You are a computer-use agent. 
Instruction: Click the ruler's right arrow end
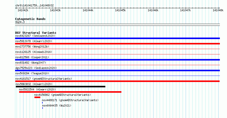(219, 8)
